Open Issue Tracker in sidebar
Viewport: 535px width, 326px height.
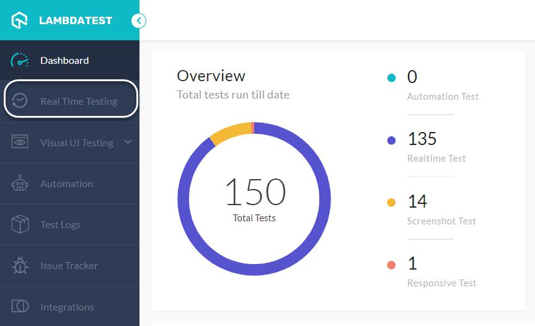click(x=69, y=266)
